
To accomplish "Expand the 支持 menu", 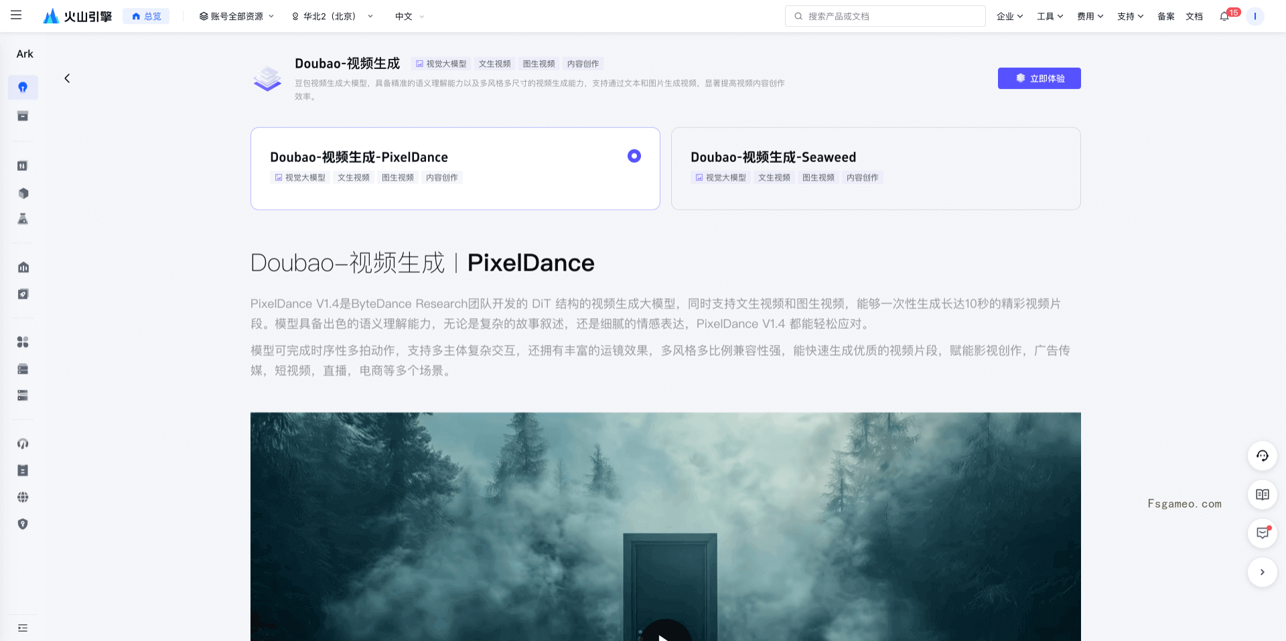I will point(1130,16).
